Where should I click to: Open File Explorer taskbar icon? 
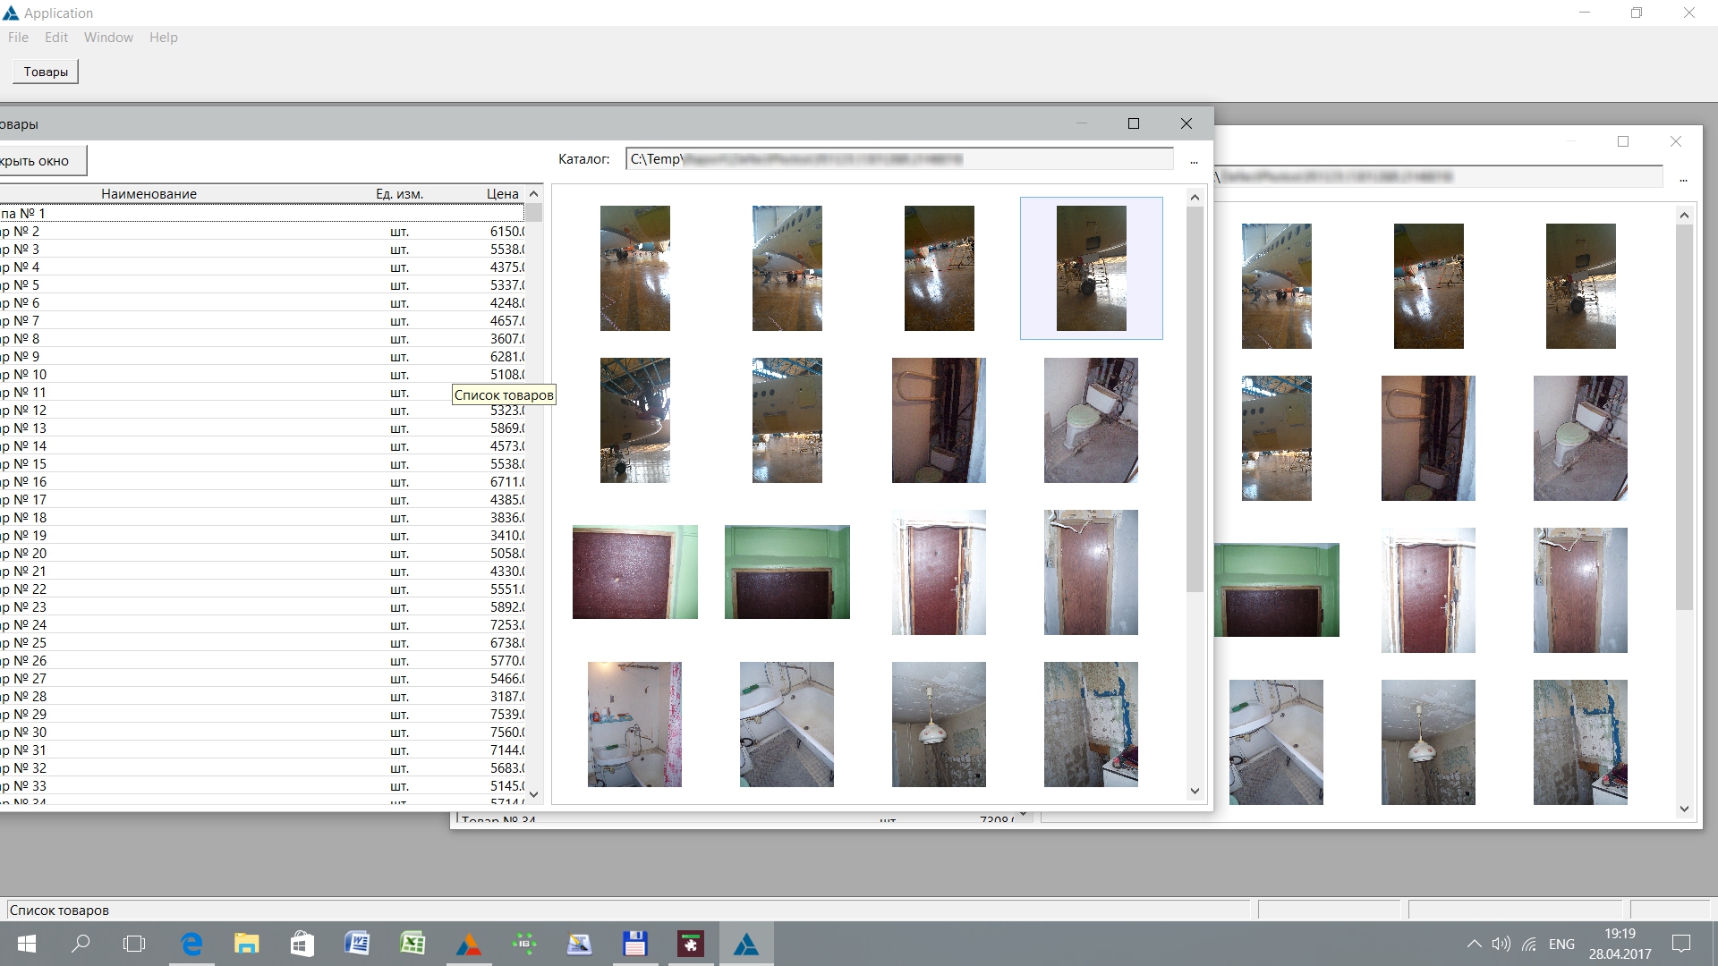(x=247, y=944)
